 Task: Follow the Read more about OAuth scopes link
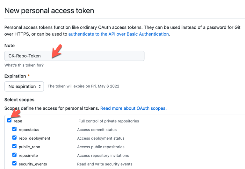133,108
